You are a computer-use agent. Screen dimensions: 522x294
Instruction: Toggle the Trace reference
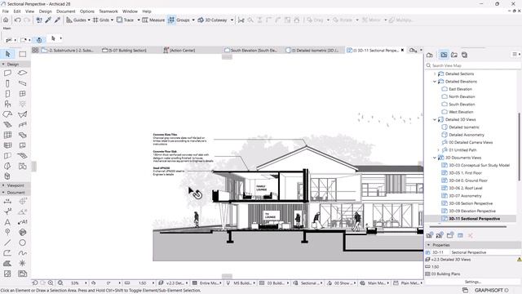point(125,20)
